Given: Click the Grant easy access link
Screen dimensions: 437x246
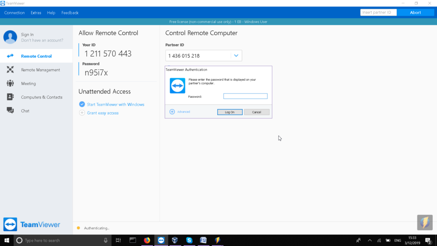Looking at the screenshot, I should (103, 113).
